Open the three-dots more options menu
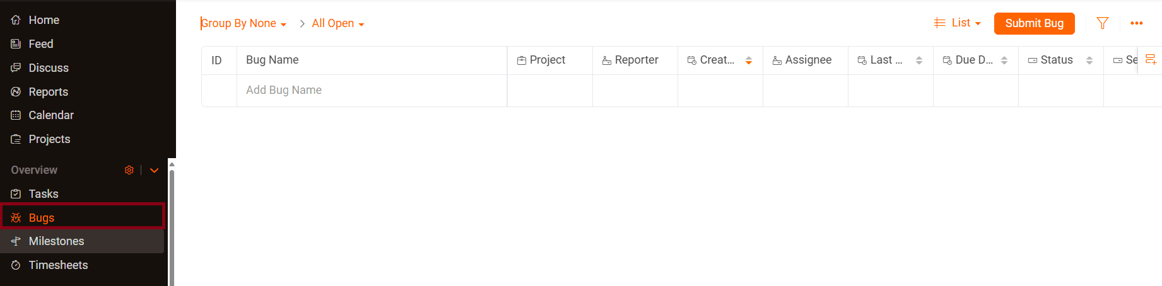Image resolution: width=1162 pixels, height=286 pixels. (x=1136, y=23)
